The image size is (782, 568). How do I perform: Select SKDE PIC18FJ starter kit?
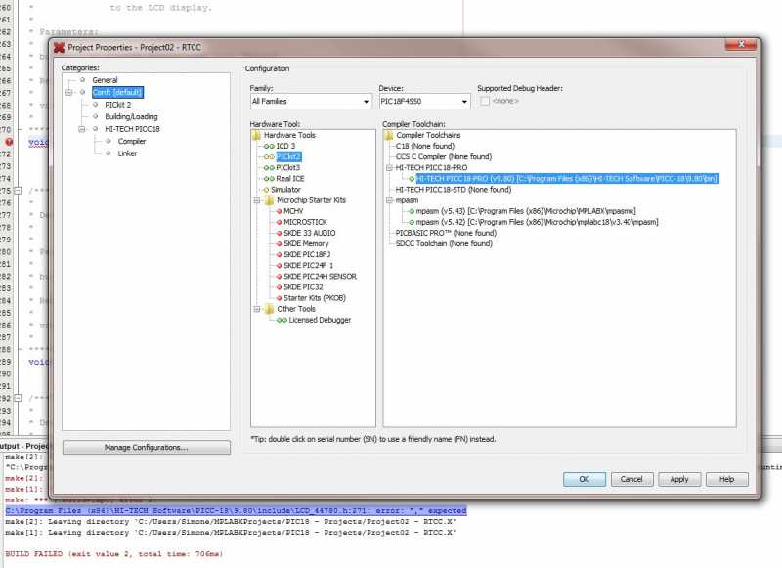click(x=307, y=255)
